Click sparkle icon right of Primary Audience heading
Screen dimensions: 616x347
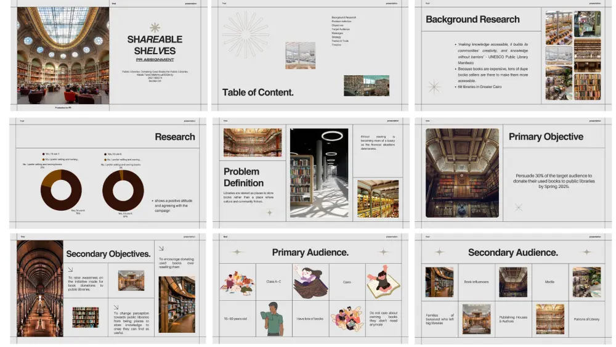click(384, 252)
